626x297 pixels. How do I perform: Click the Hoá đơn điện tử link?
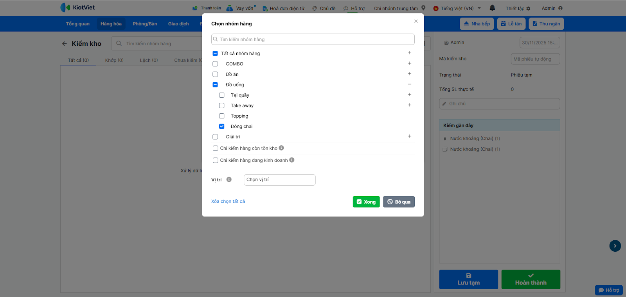[x=283, y=8]
